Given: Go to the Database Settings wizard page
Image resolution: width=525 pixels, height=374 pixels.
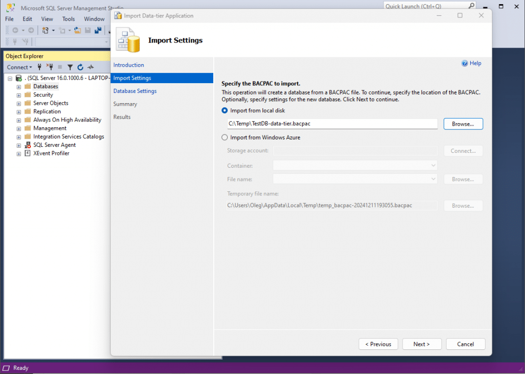Looking at the screenshot, I should 135,91.
